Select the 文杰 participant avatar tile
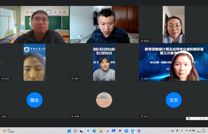This screenshot has height=134, width=208. point(174,100)
